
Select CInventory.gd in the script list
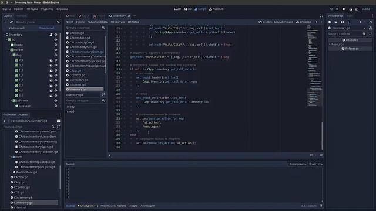coord(79,80)
